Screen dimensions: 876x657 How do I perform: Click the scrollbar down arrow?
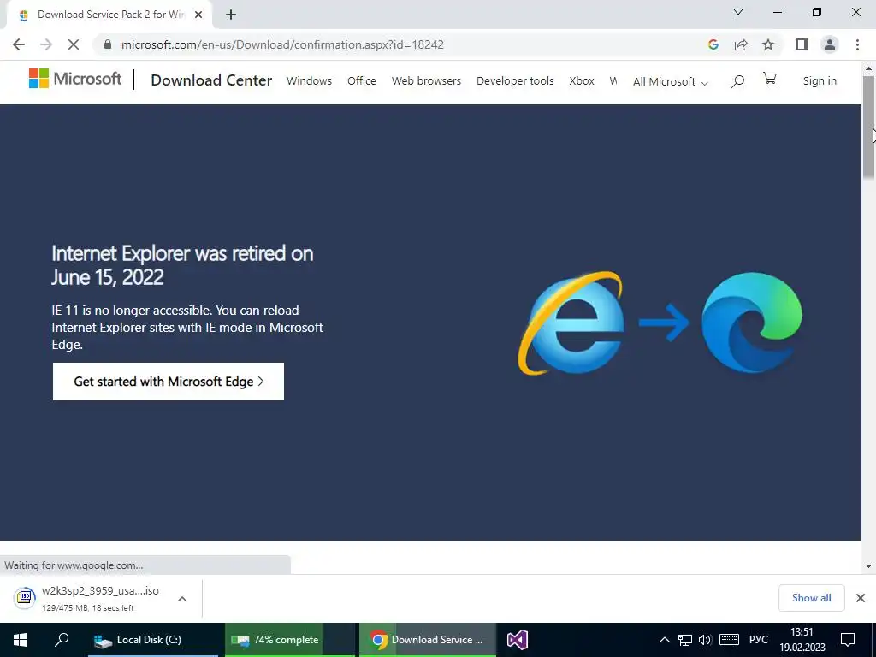click(x=868, y=566)
